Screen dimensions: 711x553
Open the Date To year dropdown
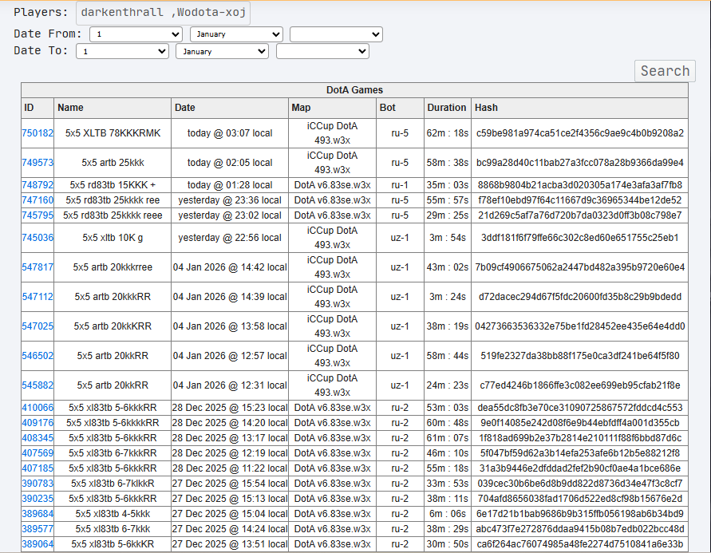coord(322,51)
